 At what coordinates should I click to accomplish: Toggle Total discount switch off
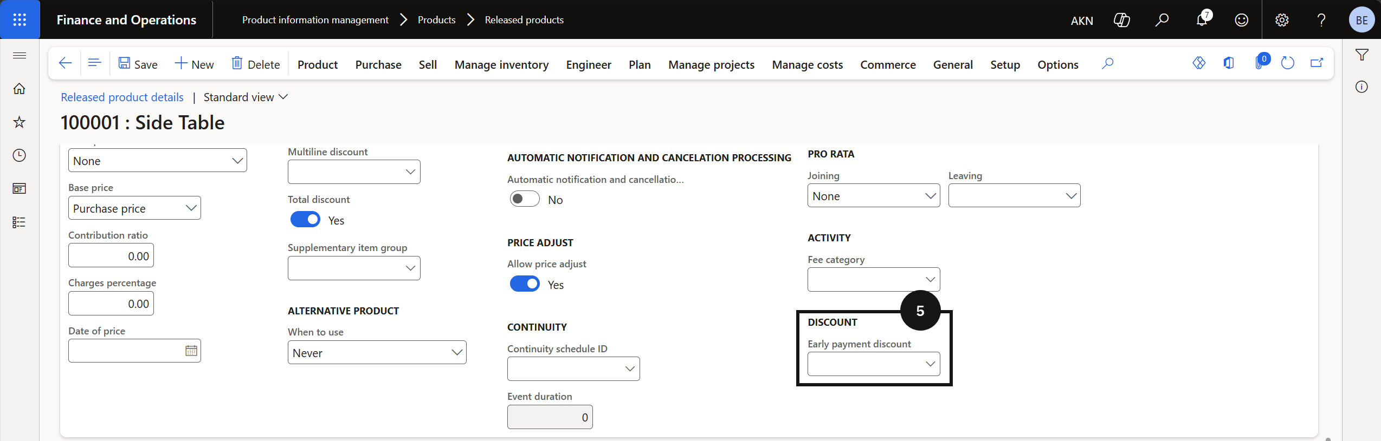[306, 220]
